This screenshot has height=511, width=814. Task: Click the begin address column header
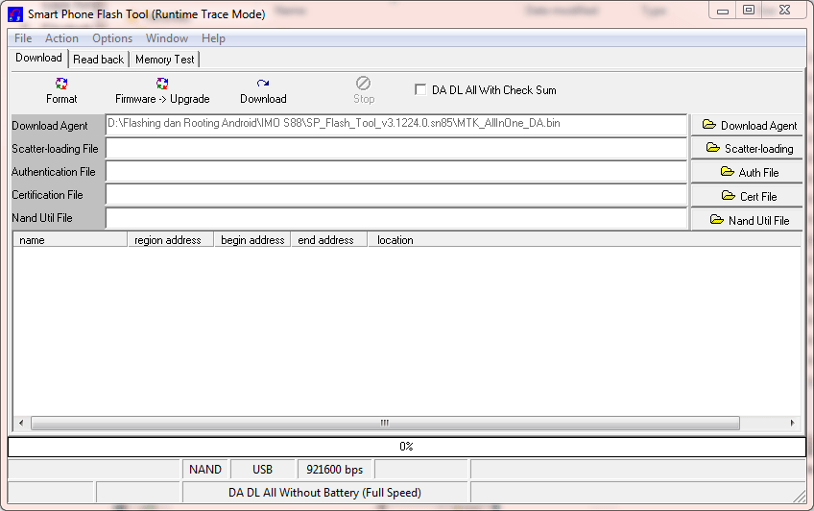tap(252, 240)
